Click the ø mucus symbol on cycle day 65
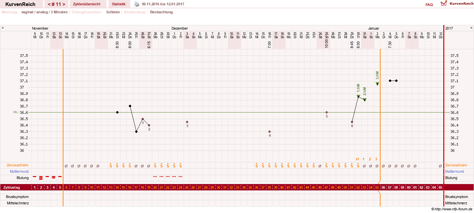The image size is (474, 213). click(x=440, y=166)
